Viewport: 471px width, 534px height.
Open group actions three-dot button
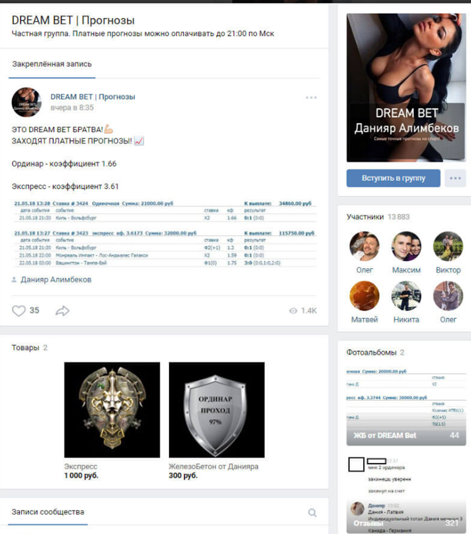(455, 178)
